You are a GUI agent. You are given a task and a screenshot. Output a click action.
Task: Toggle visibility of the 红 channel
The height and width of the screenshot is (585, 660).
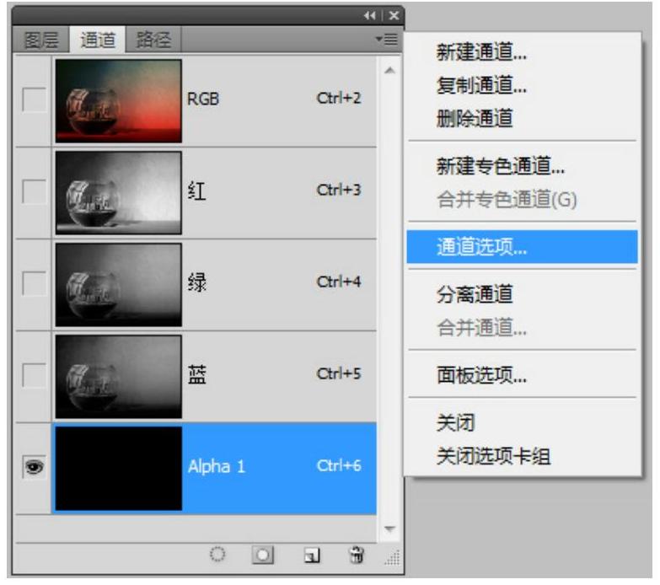coord(34,192)
